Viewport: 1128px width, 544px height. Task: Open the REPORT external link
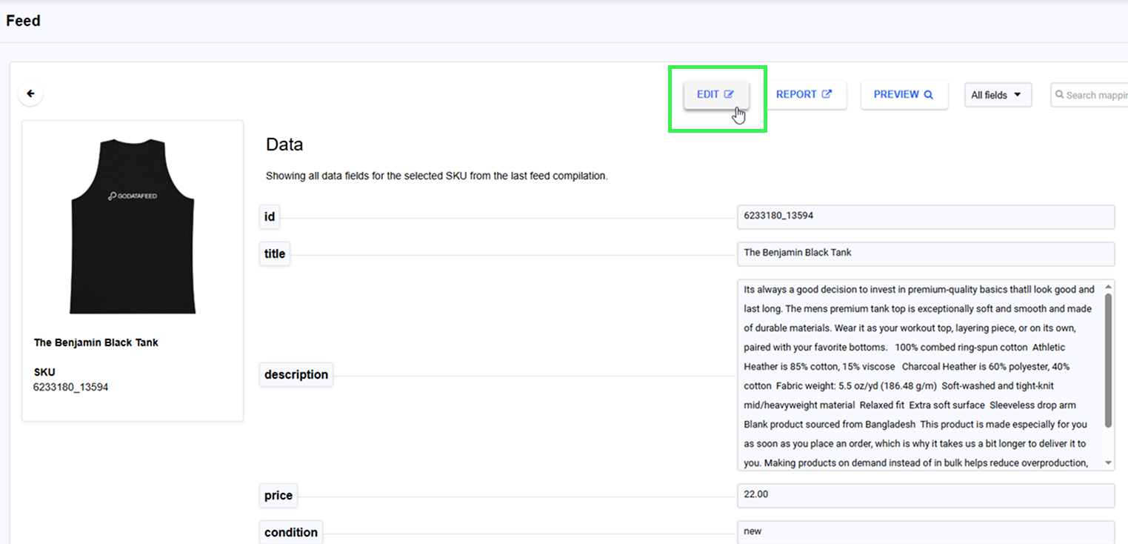tap(804, 95)
